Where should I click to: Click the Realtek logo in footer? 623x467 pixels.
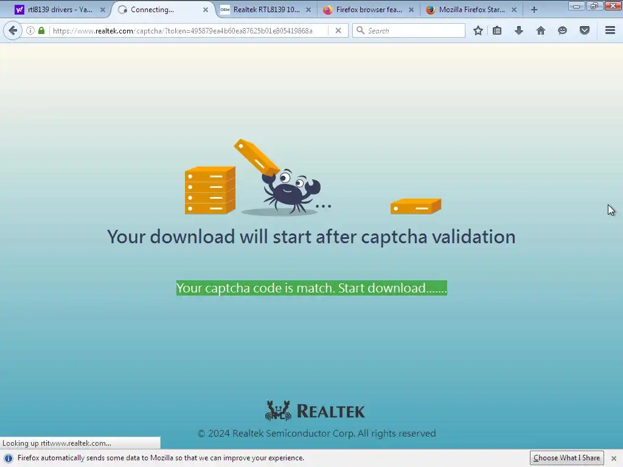(315, 410)
